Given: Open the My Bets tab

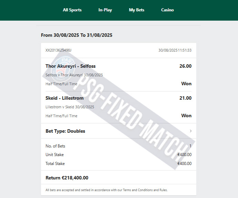Looking at the screenshot, I should click(x=137, y=10).
